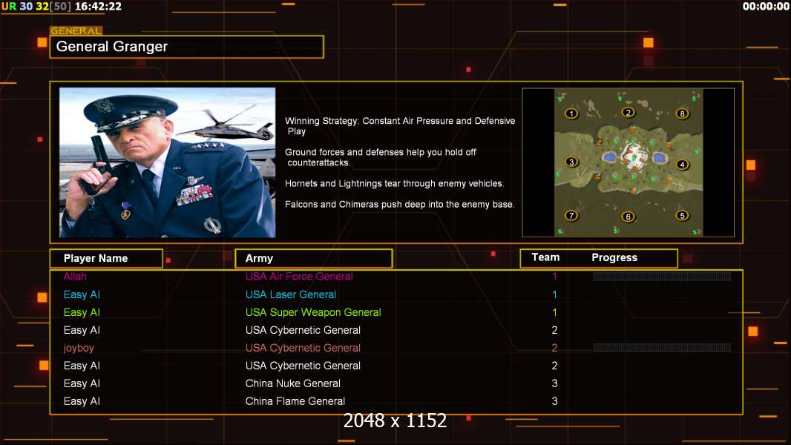Select start position 5 on the minimap
791x445 pixels.
click(683, 216)
